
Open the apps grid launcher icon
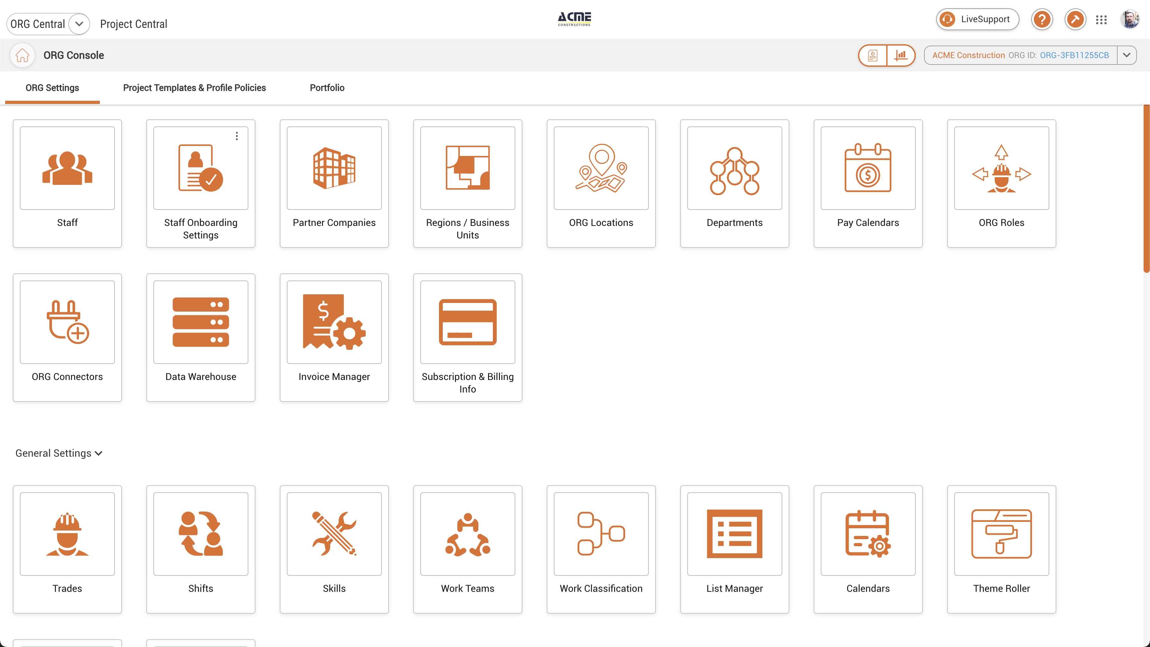tap(1101, 20)
